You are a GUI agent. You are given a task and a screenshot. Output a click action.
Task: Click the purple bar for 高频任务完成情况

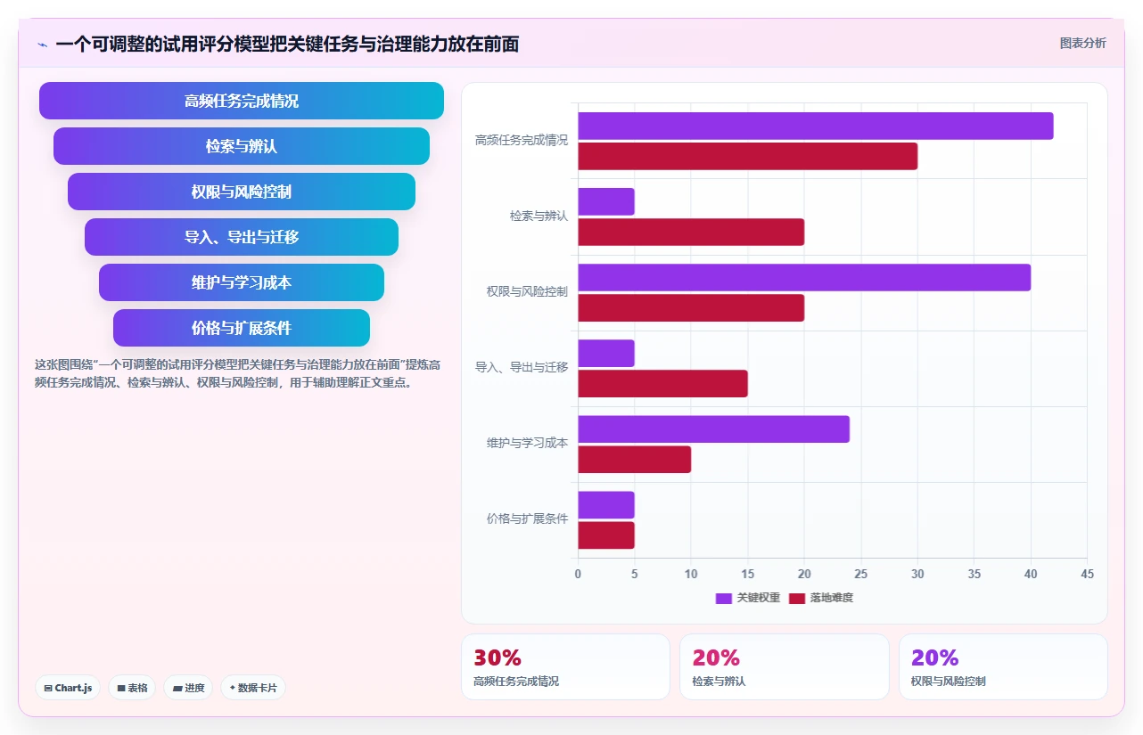pyautogui.click(x=816, y=126)
